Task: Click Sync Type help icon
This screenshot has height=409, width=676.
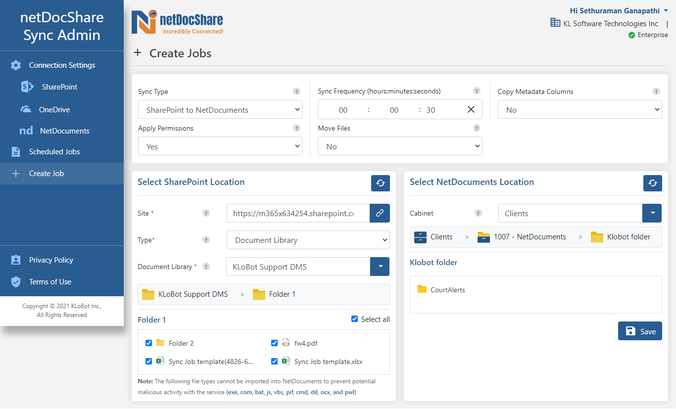Action: [296, 91]
